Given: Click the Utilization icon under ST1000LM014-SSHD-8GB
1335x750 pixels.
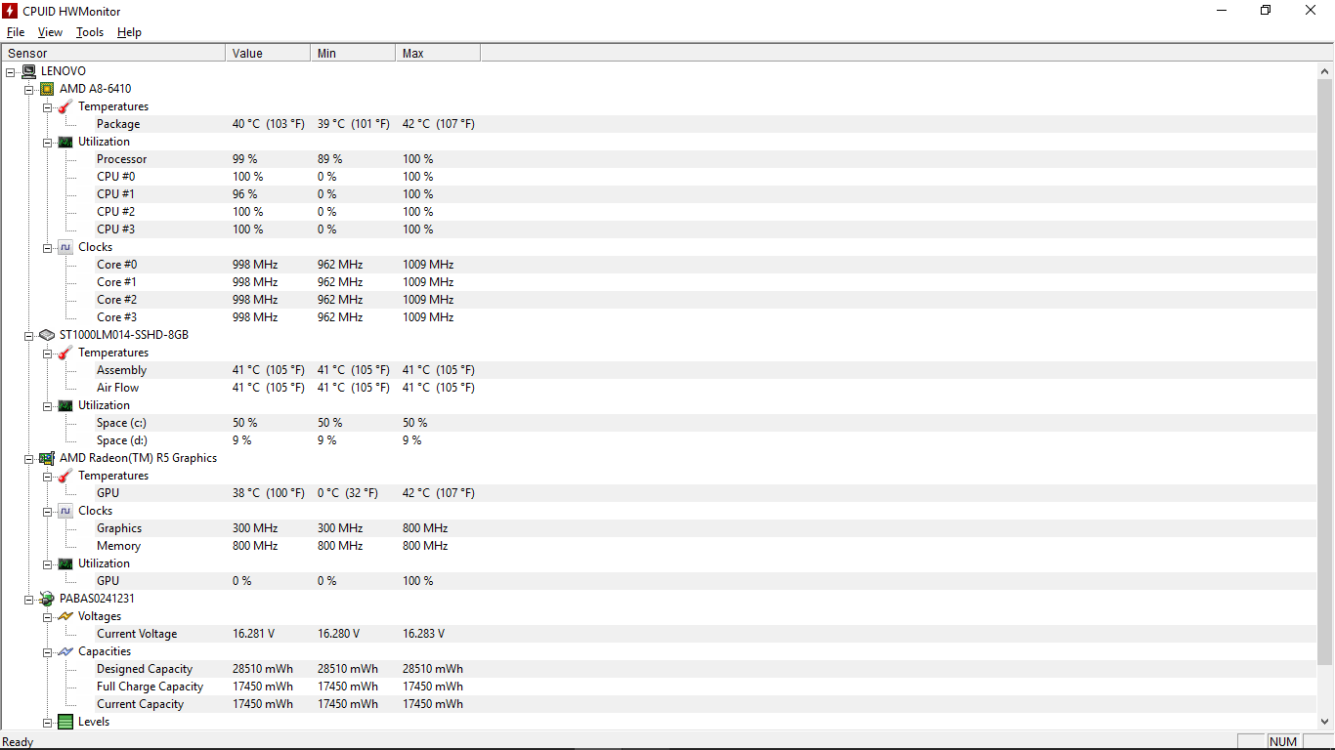Looking at the screenshot, I should (x=65, y=405).
